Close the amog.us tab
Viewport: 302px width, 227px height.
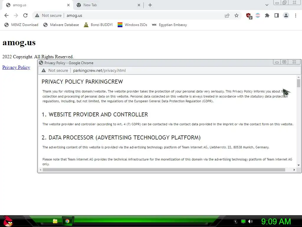coord(68,5)
